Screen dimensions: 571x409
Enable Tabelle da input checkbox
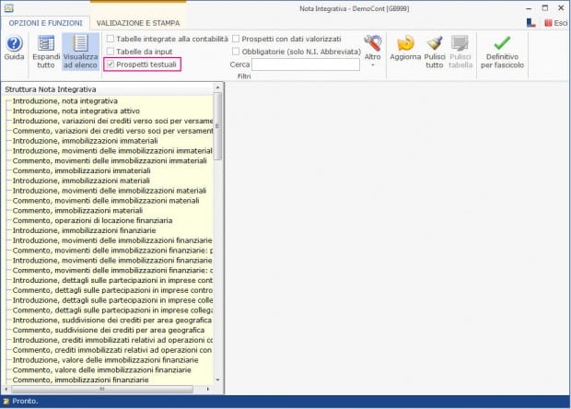click(x=111, y=52)
